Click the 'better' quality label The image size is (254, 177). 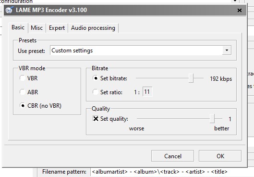click(222, 128)
